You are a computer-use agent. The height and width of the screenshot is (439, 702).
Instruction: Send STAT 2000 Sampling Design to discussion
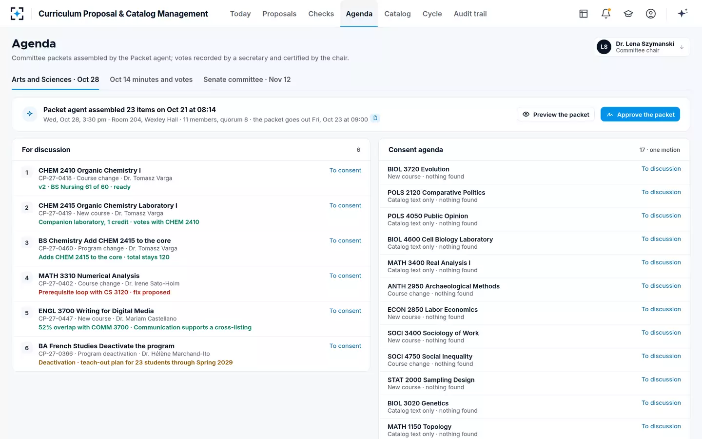(661, 379)
